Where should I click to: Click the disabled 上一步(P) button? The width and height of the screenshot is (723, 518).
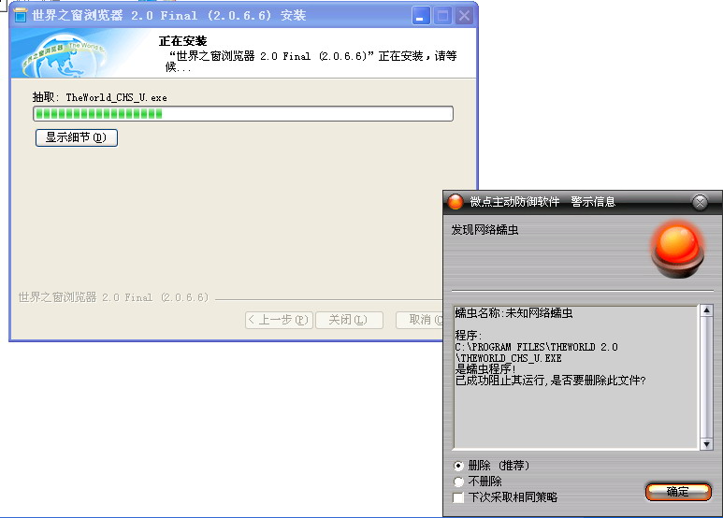click(280, 320)
